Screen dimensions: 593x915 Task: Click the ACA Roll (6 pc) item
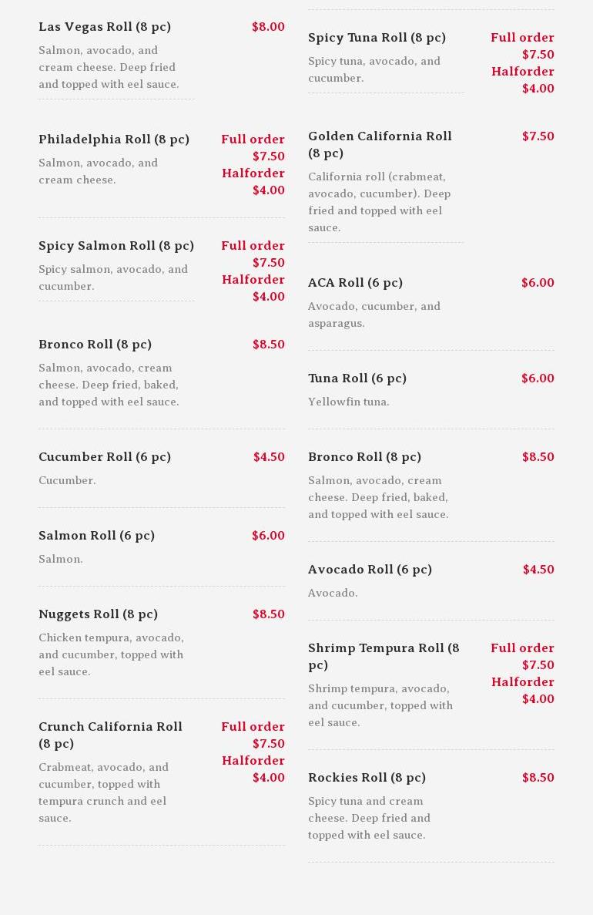tap(355, 283)
